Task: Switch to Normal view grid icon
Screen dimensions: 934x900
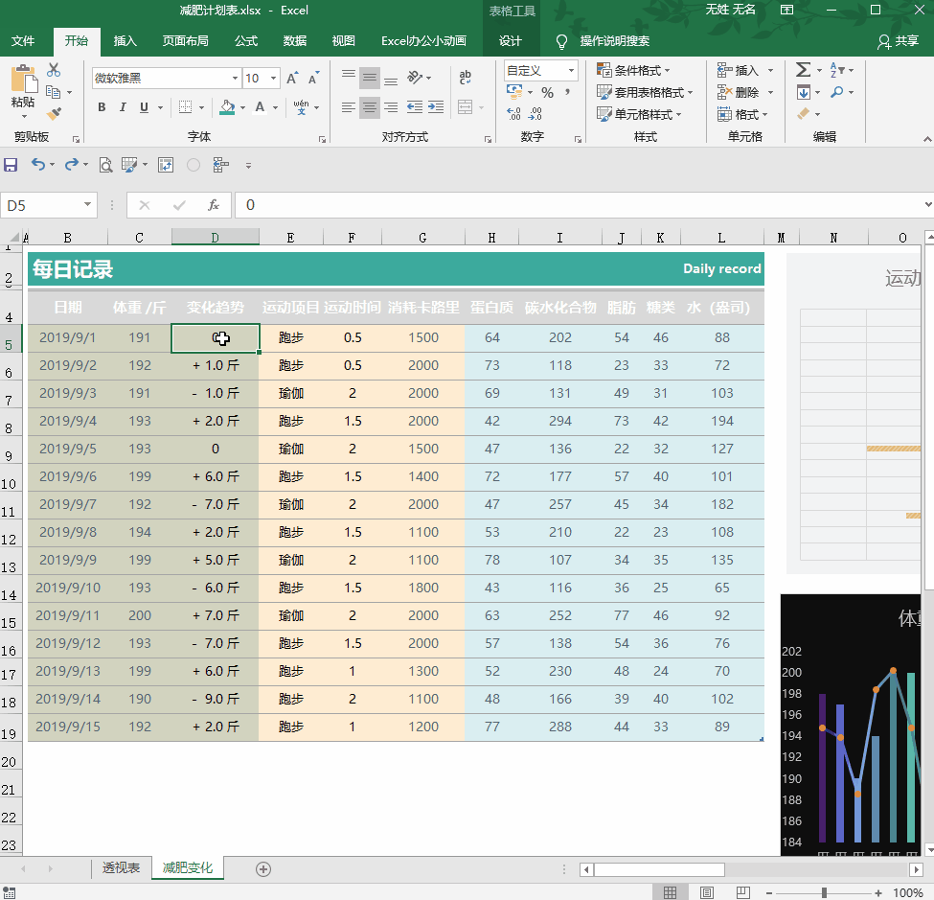Action: pos(671,892)
